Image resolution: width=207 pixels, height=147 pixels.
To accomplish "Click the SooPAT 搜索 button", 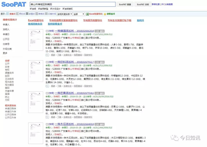I will tap(125, 4).
